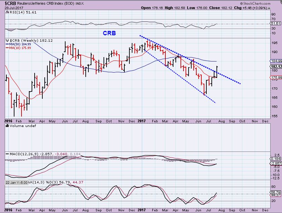Click the 44.37 stochastic legend value
The width and height of the screenshot is (282, 213).
tap(78, 182)
